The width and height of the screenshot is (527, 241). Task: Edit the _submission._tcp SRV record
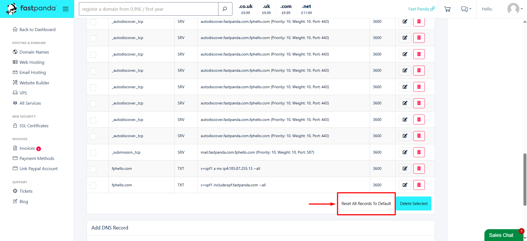coord(405,152)
